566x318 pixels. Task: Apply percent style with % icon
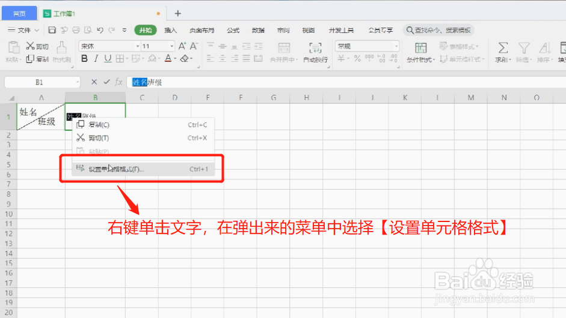point(357,58)
